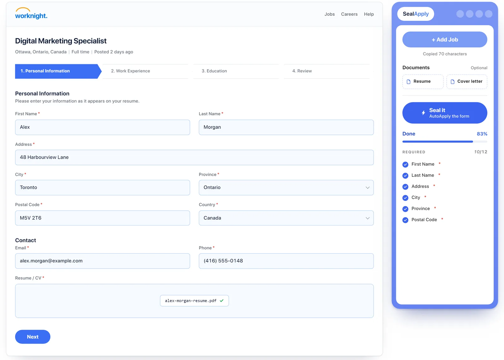Click the first circle in SealApply header
This screenshot has width=504, height=360.
[x=460, y=14]
